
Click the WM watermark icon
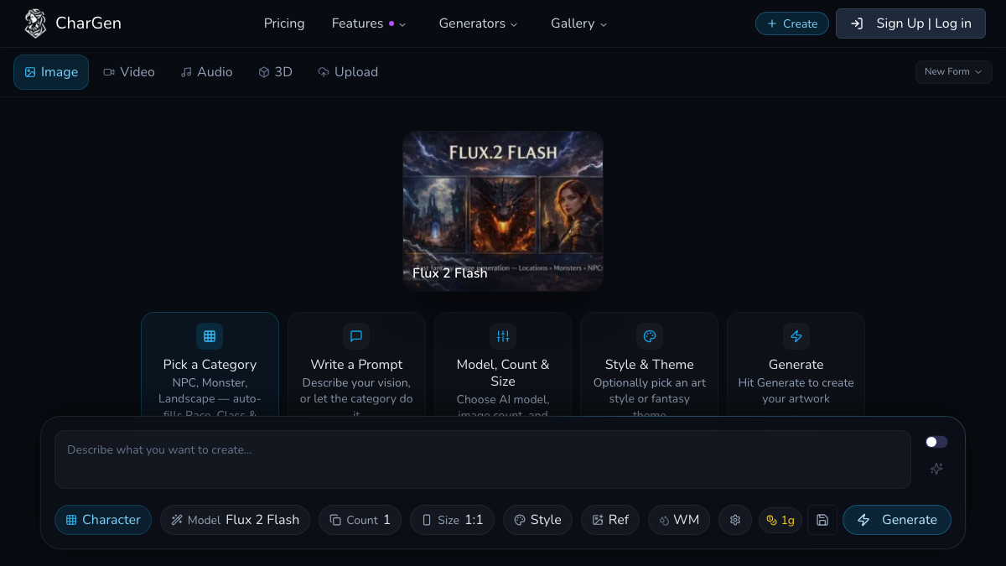679,520
